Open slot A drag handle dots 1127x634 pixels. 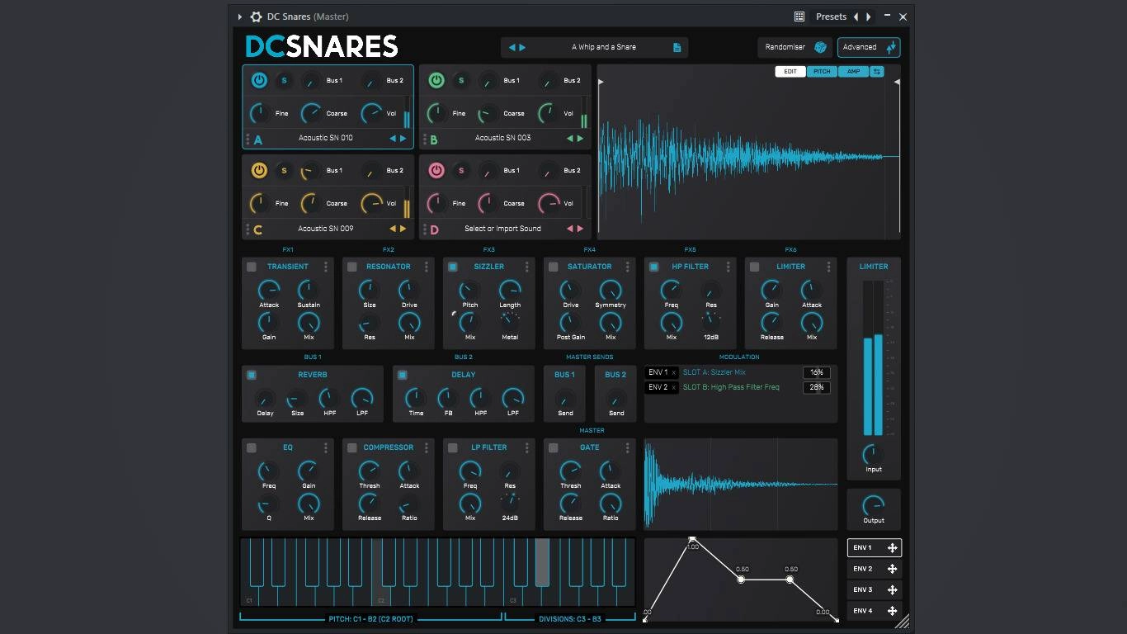tap(248, 139)
